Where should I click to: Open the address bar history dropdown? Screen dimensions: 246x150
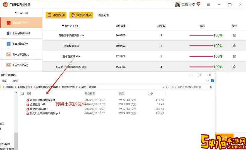pos(163,87)
